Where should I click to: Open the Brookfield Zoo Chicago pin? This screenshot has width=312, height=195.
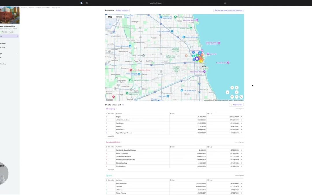click(130, 80)
